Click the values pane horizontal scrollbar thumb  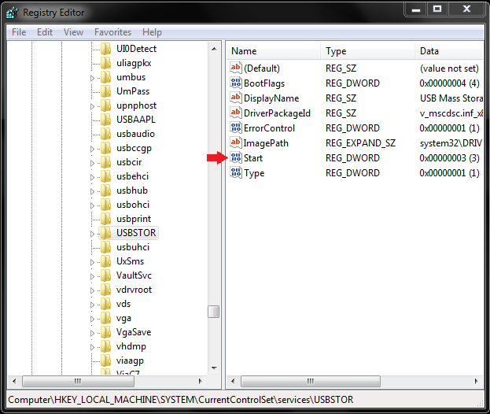(x=311, y=381)
